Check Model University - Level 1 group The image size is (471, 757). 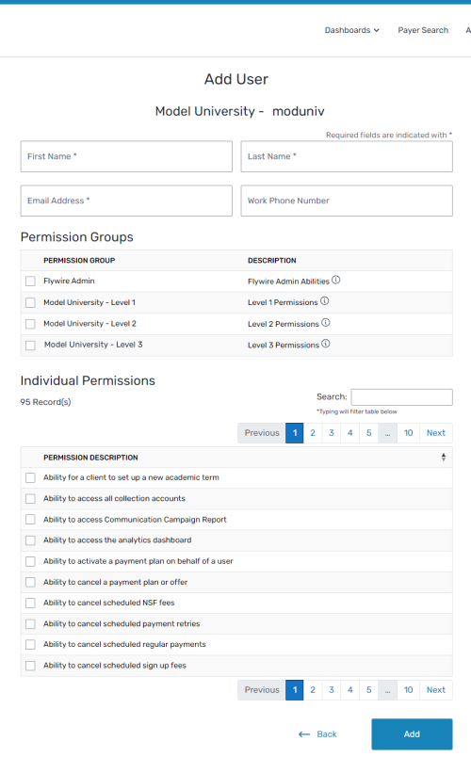(30, 302)
